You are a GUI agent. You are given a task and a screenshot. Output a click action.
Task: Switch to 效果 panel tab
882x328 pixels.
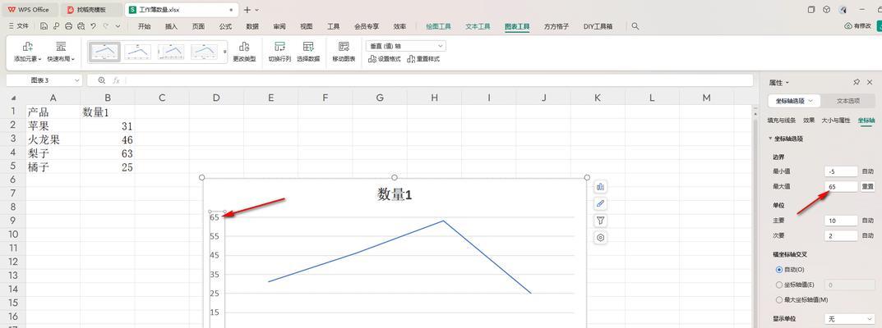click(x=809, y=121)
